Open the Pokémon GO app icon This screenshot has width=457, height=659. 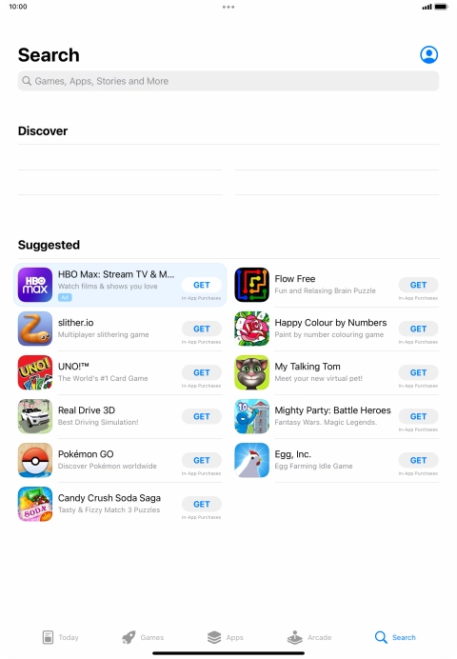35,460
